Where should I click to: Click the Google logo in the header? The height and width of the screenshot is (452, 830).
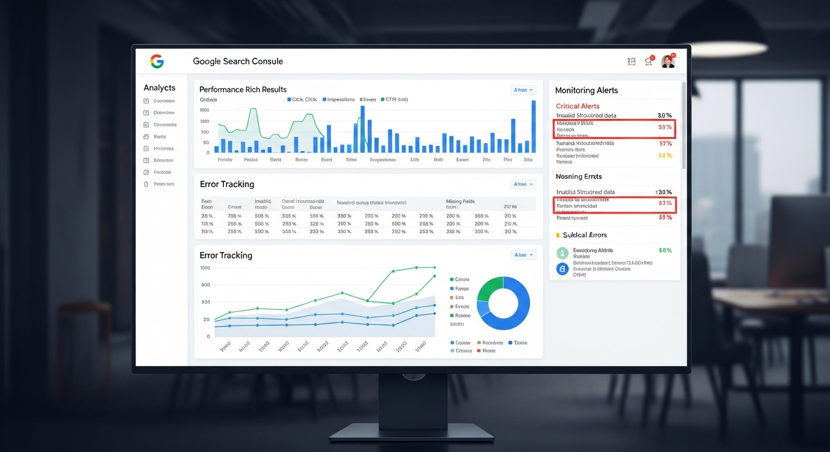click(157, 61)
